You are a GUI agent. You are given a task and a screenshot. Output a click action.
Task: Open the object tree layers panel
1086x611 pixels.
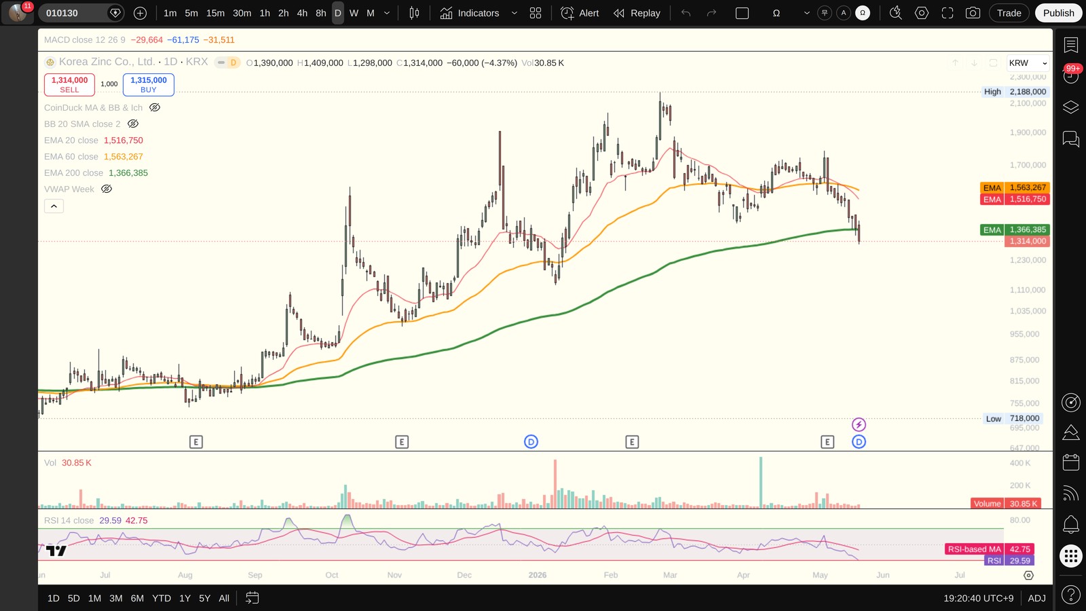click(1071, 107)
